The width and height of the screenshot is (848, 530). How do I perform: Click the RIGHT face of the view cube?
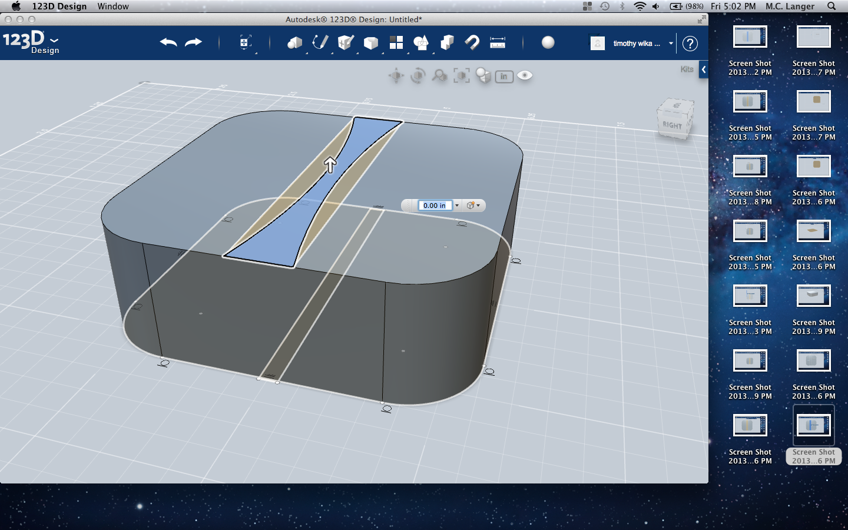click(673, 125)
